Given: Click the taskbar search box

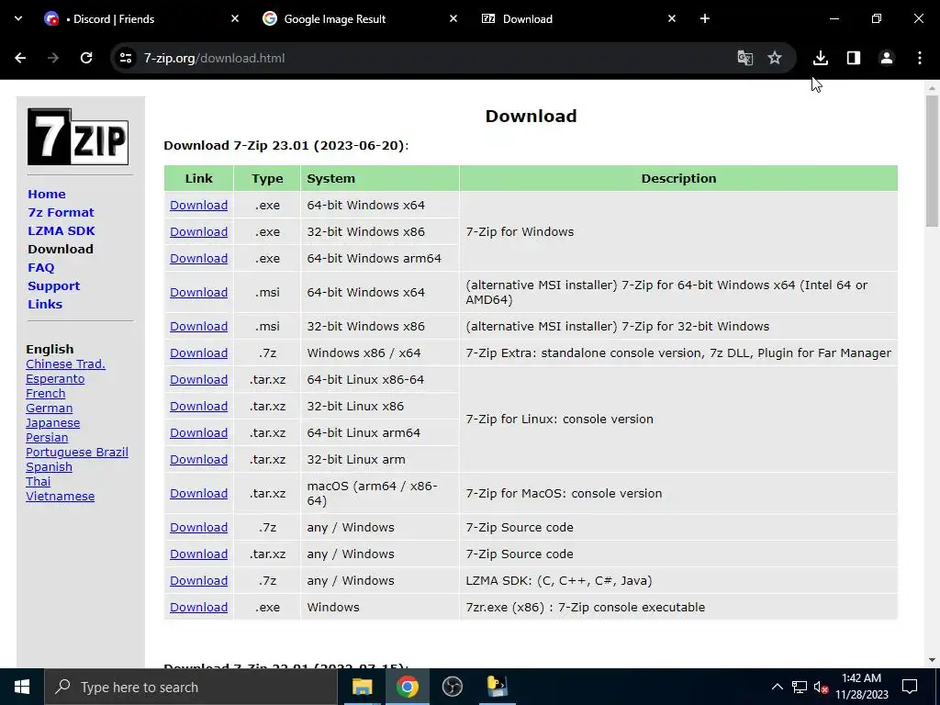Looking at the screenshot, I should coord(191,687).
